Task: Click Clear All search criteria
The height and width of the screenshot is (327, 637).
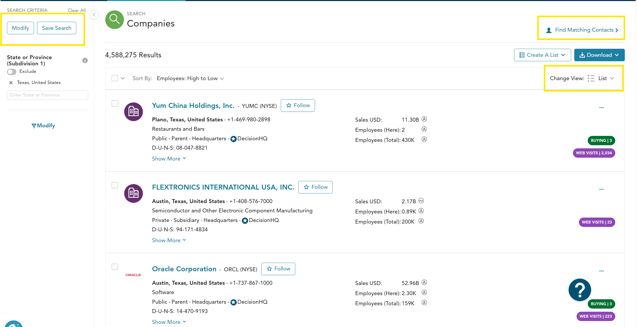Action: (x=77, y=10)
